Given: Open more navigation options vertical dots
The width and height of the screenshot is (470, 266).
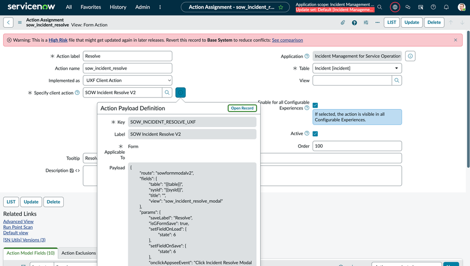Looking at the screenshot, I should [x=160, y=7].
